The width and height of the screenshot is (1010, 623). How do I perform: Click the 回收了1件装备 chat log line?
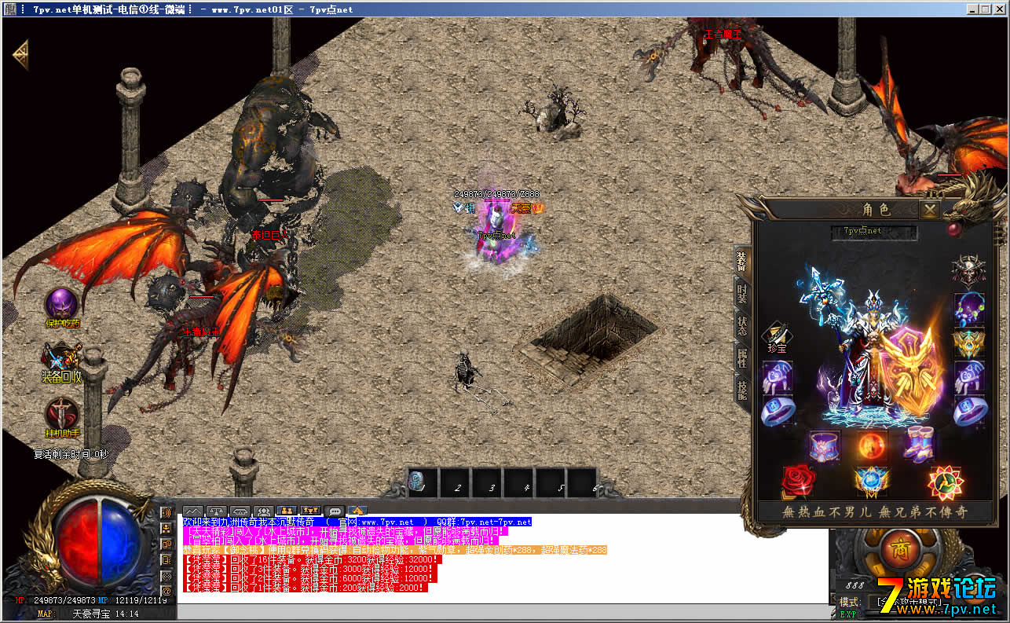pyautogui.click(x=305, y=588)
